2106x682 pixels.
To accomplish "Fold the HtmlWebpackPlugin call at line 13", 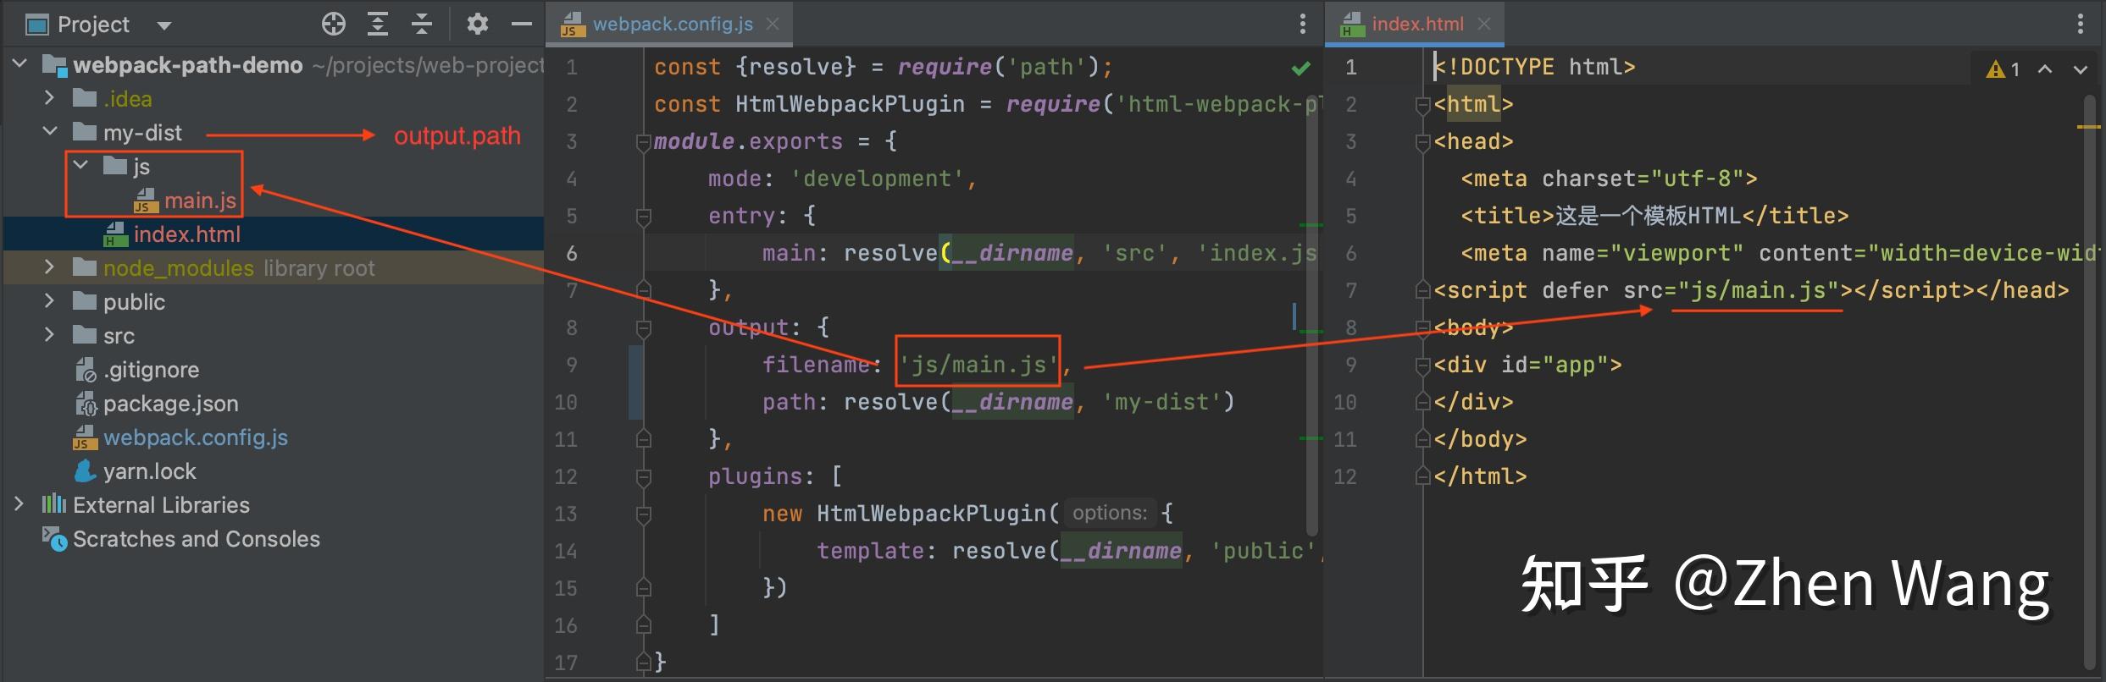I will [644, 514].
